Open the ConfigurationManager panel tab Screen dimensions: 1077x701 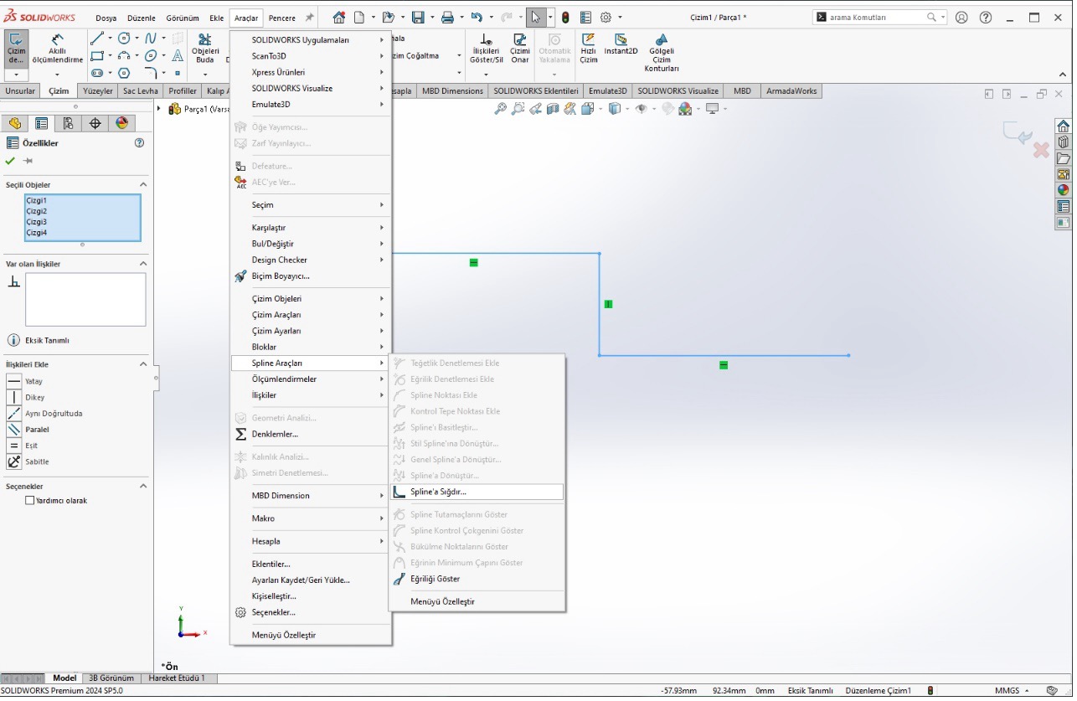click(68, 123)
